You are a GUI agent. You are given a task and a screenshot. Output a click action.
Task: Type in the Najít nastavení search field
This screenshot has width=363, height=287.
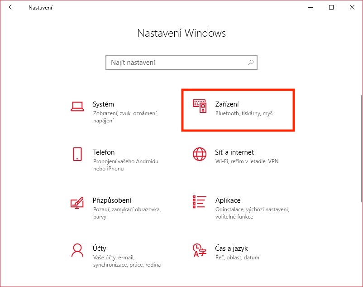click(x=177, y=63)
